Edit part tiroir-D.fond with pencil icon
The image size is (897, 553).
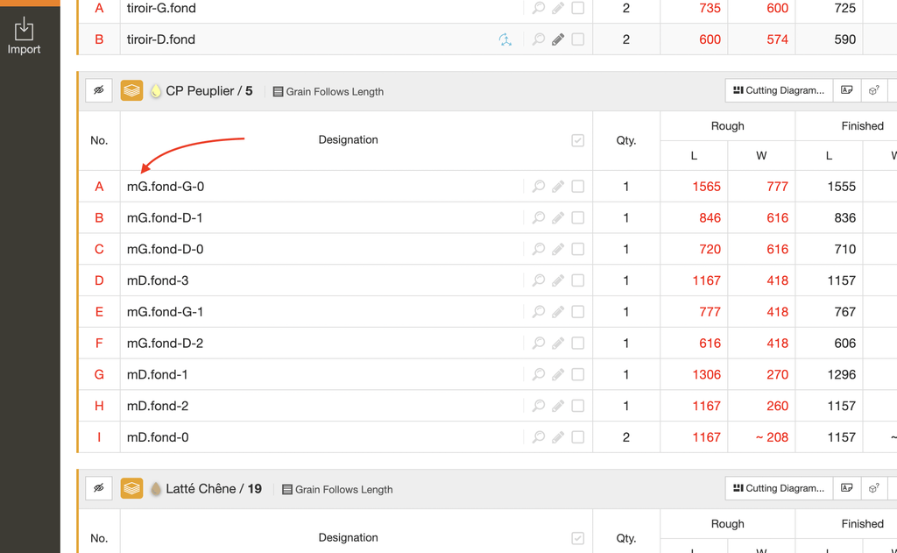click(558, 39)
